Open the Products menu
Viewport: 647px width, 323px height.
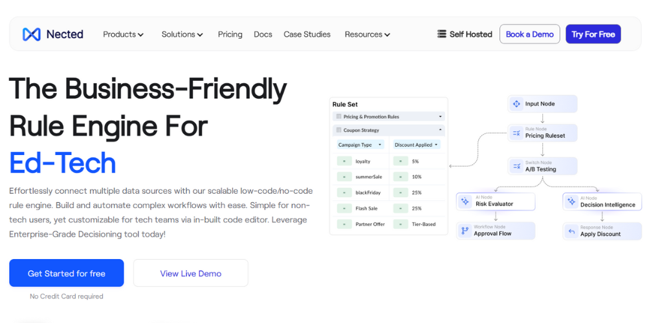point(123,34)
